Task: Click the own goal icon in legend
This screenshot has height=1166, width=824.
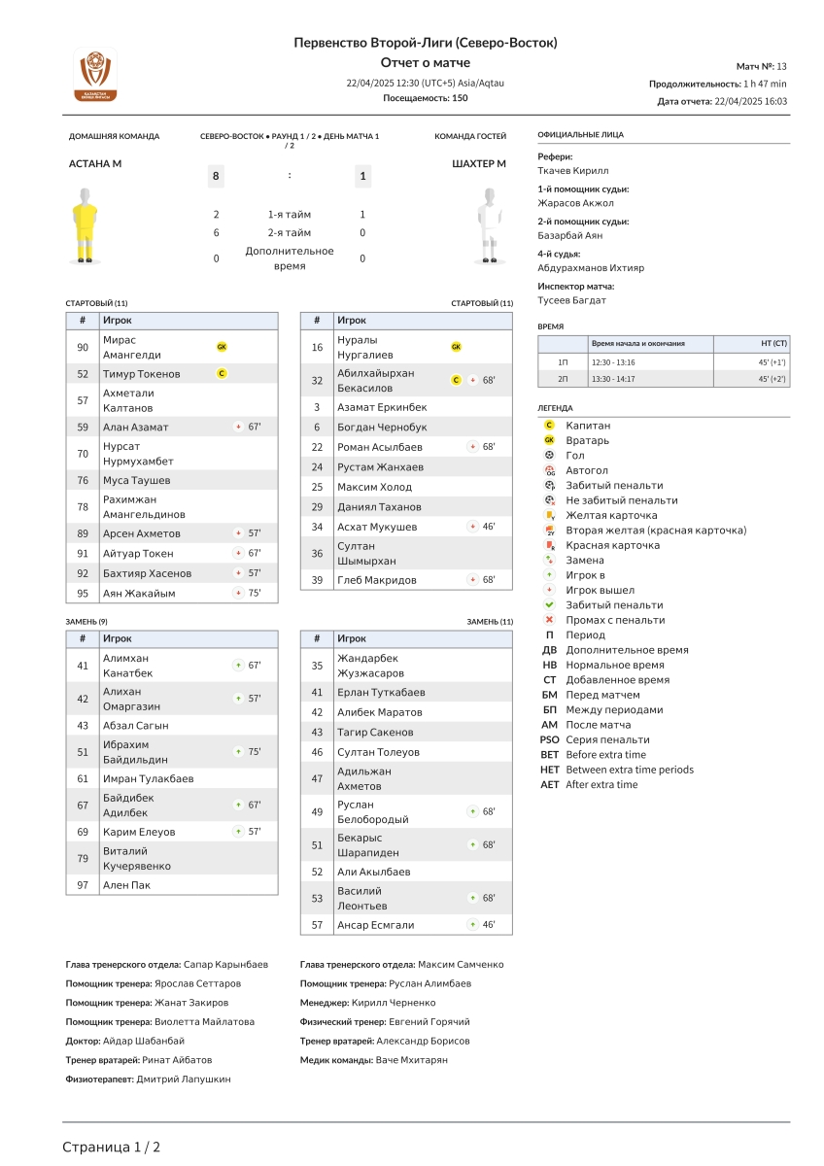Action: tap(549, 470)
